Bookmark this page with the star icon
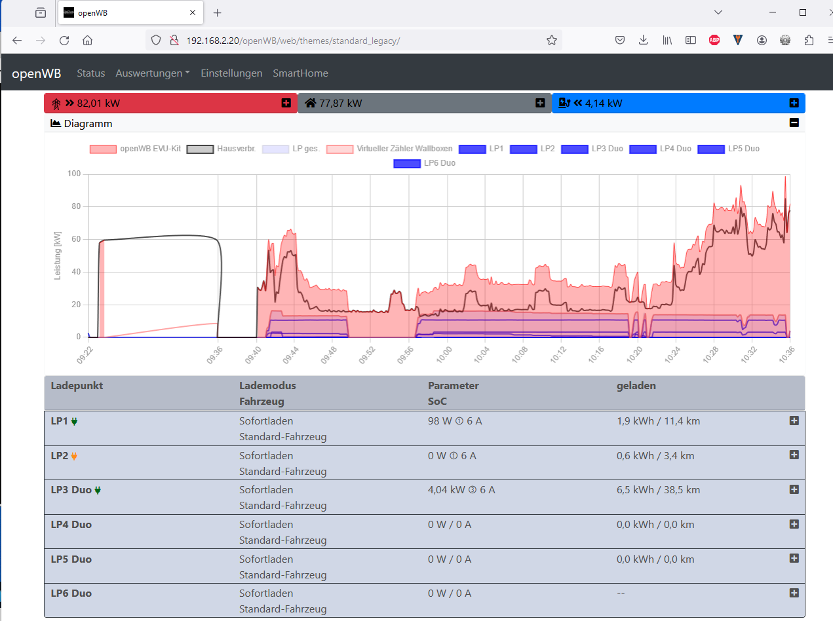 tap(552, 40)
